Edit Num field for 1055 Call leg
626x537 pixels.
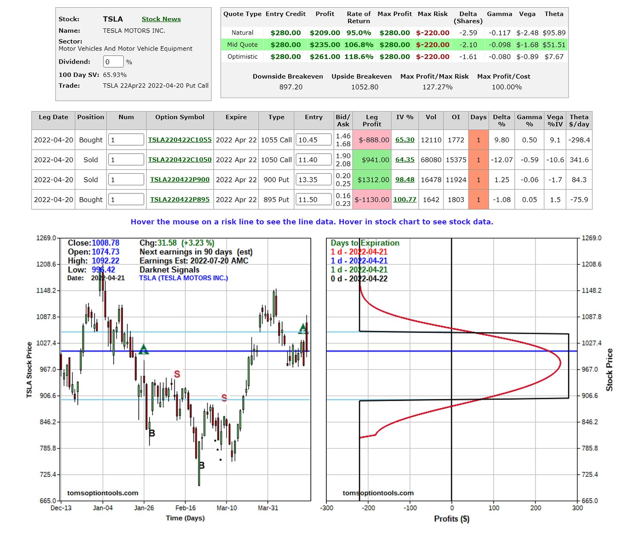coord(126,139)
